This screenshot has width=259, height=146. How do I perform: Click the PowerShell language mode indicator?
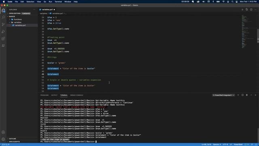[238, 144]
